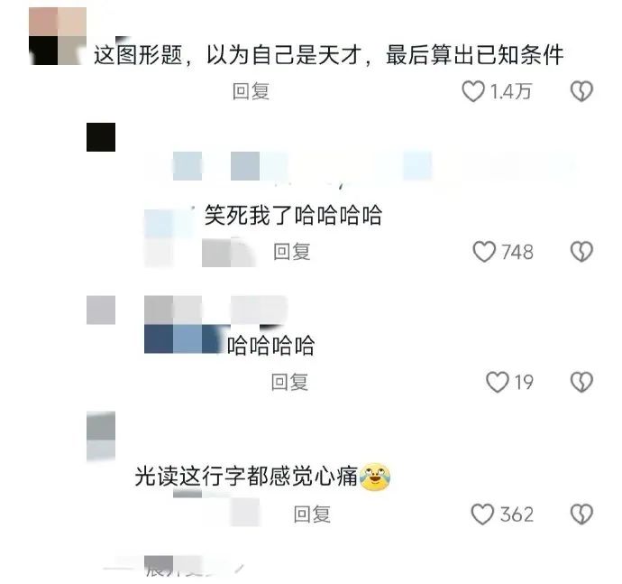Like the 笑死我了哈哈哈哈 reply
This screenshot has width=622, height=584.
point(484,252)
